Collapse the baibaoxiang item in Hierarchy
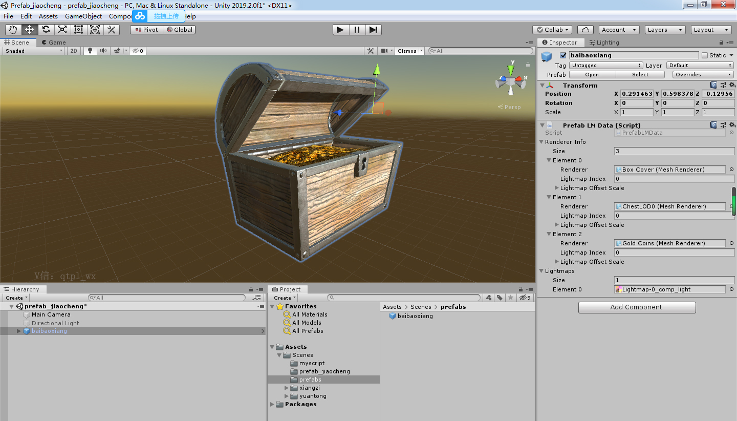This screenshot has width=737, height=421. click(19, 331)
